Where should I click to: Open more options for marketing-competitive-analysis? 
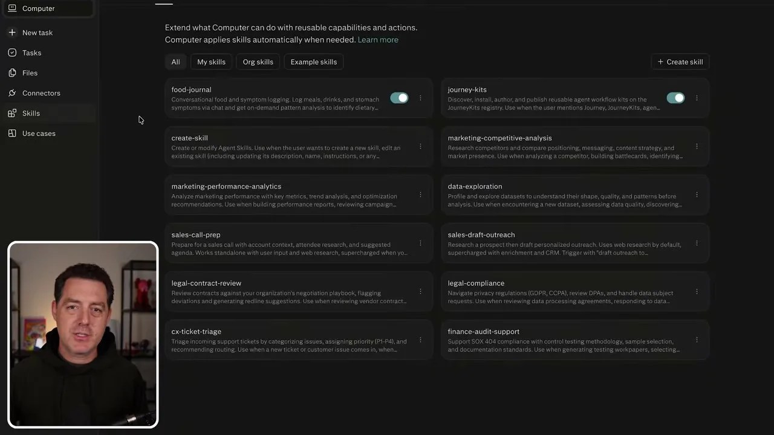click(x=697, y=146)
